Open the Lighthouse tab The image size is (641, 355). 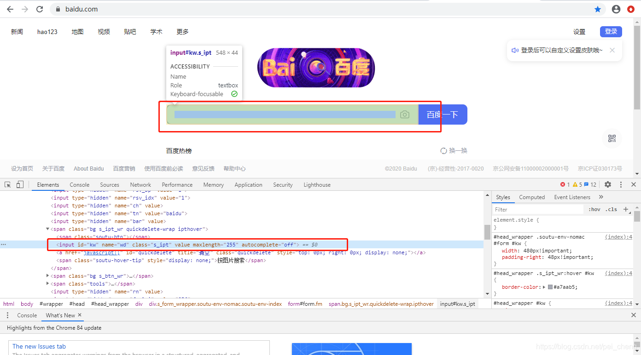click(x=317, y=184)
